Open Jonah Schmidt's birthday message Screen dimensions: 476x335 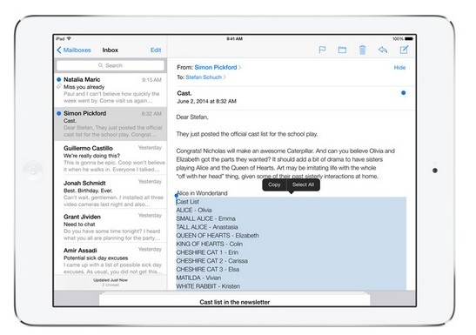pyautogui.click(x=111, y=192)
